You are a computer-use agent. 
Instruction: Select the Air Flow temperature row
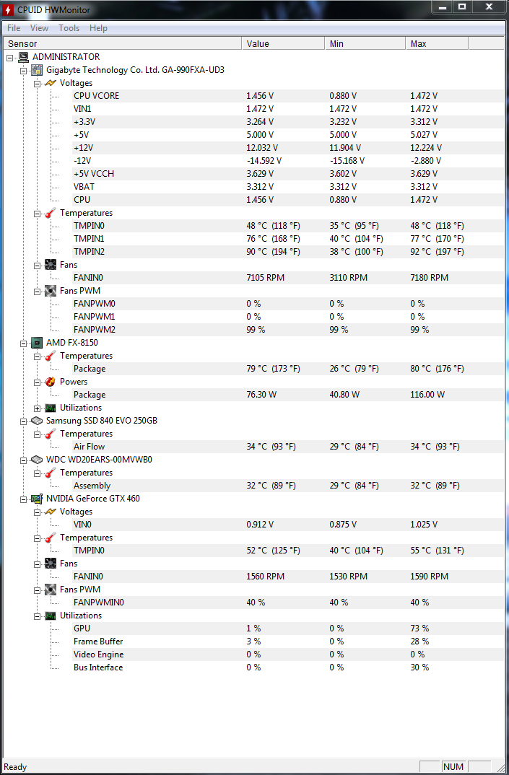(288, 447)
